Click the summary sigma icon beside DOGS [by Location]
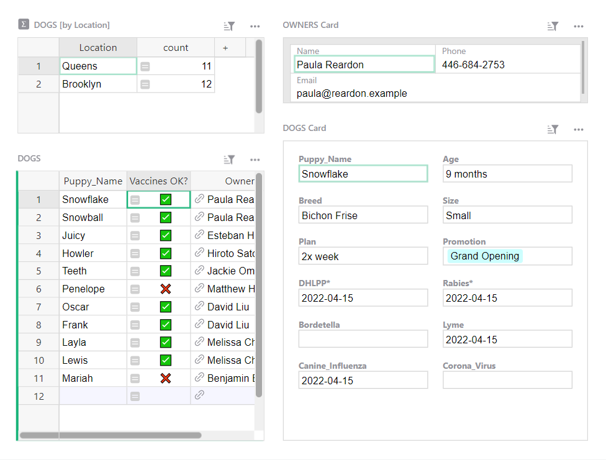 coord(24,25)
